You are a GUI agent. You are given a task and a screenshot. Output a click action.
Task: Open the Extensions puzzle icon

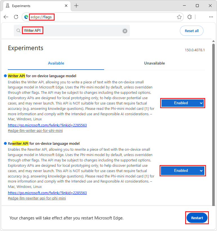click(x=189, y=17)
